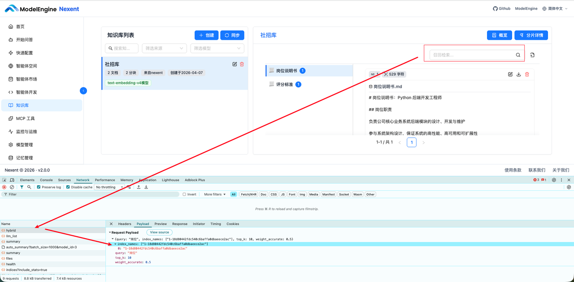Open the Github link in the header

pos(502,9)
